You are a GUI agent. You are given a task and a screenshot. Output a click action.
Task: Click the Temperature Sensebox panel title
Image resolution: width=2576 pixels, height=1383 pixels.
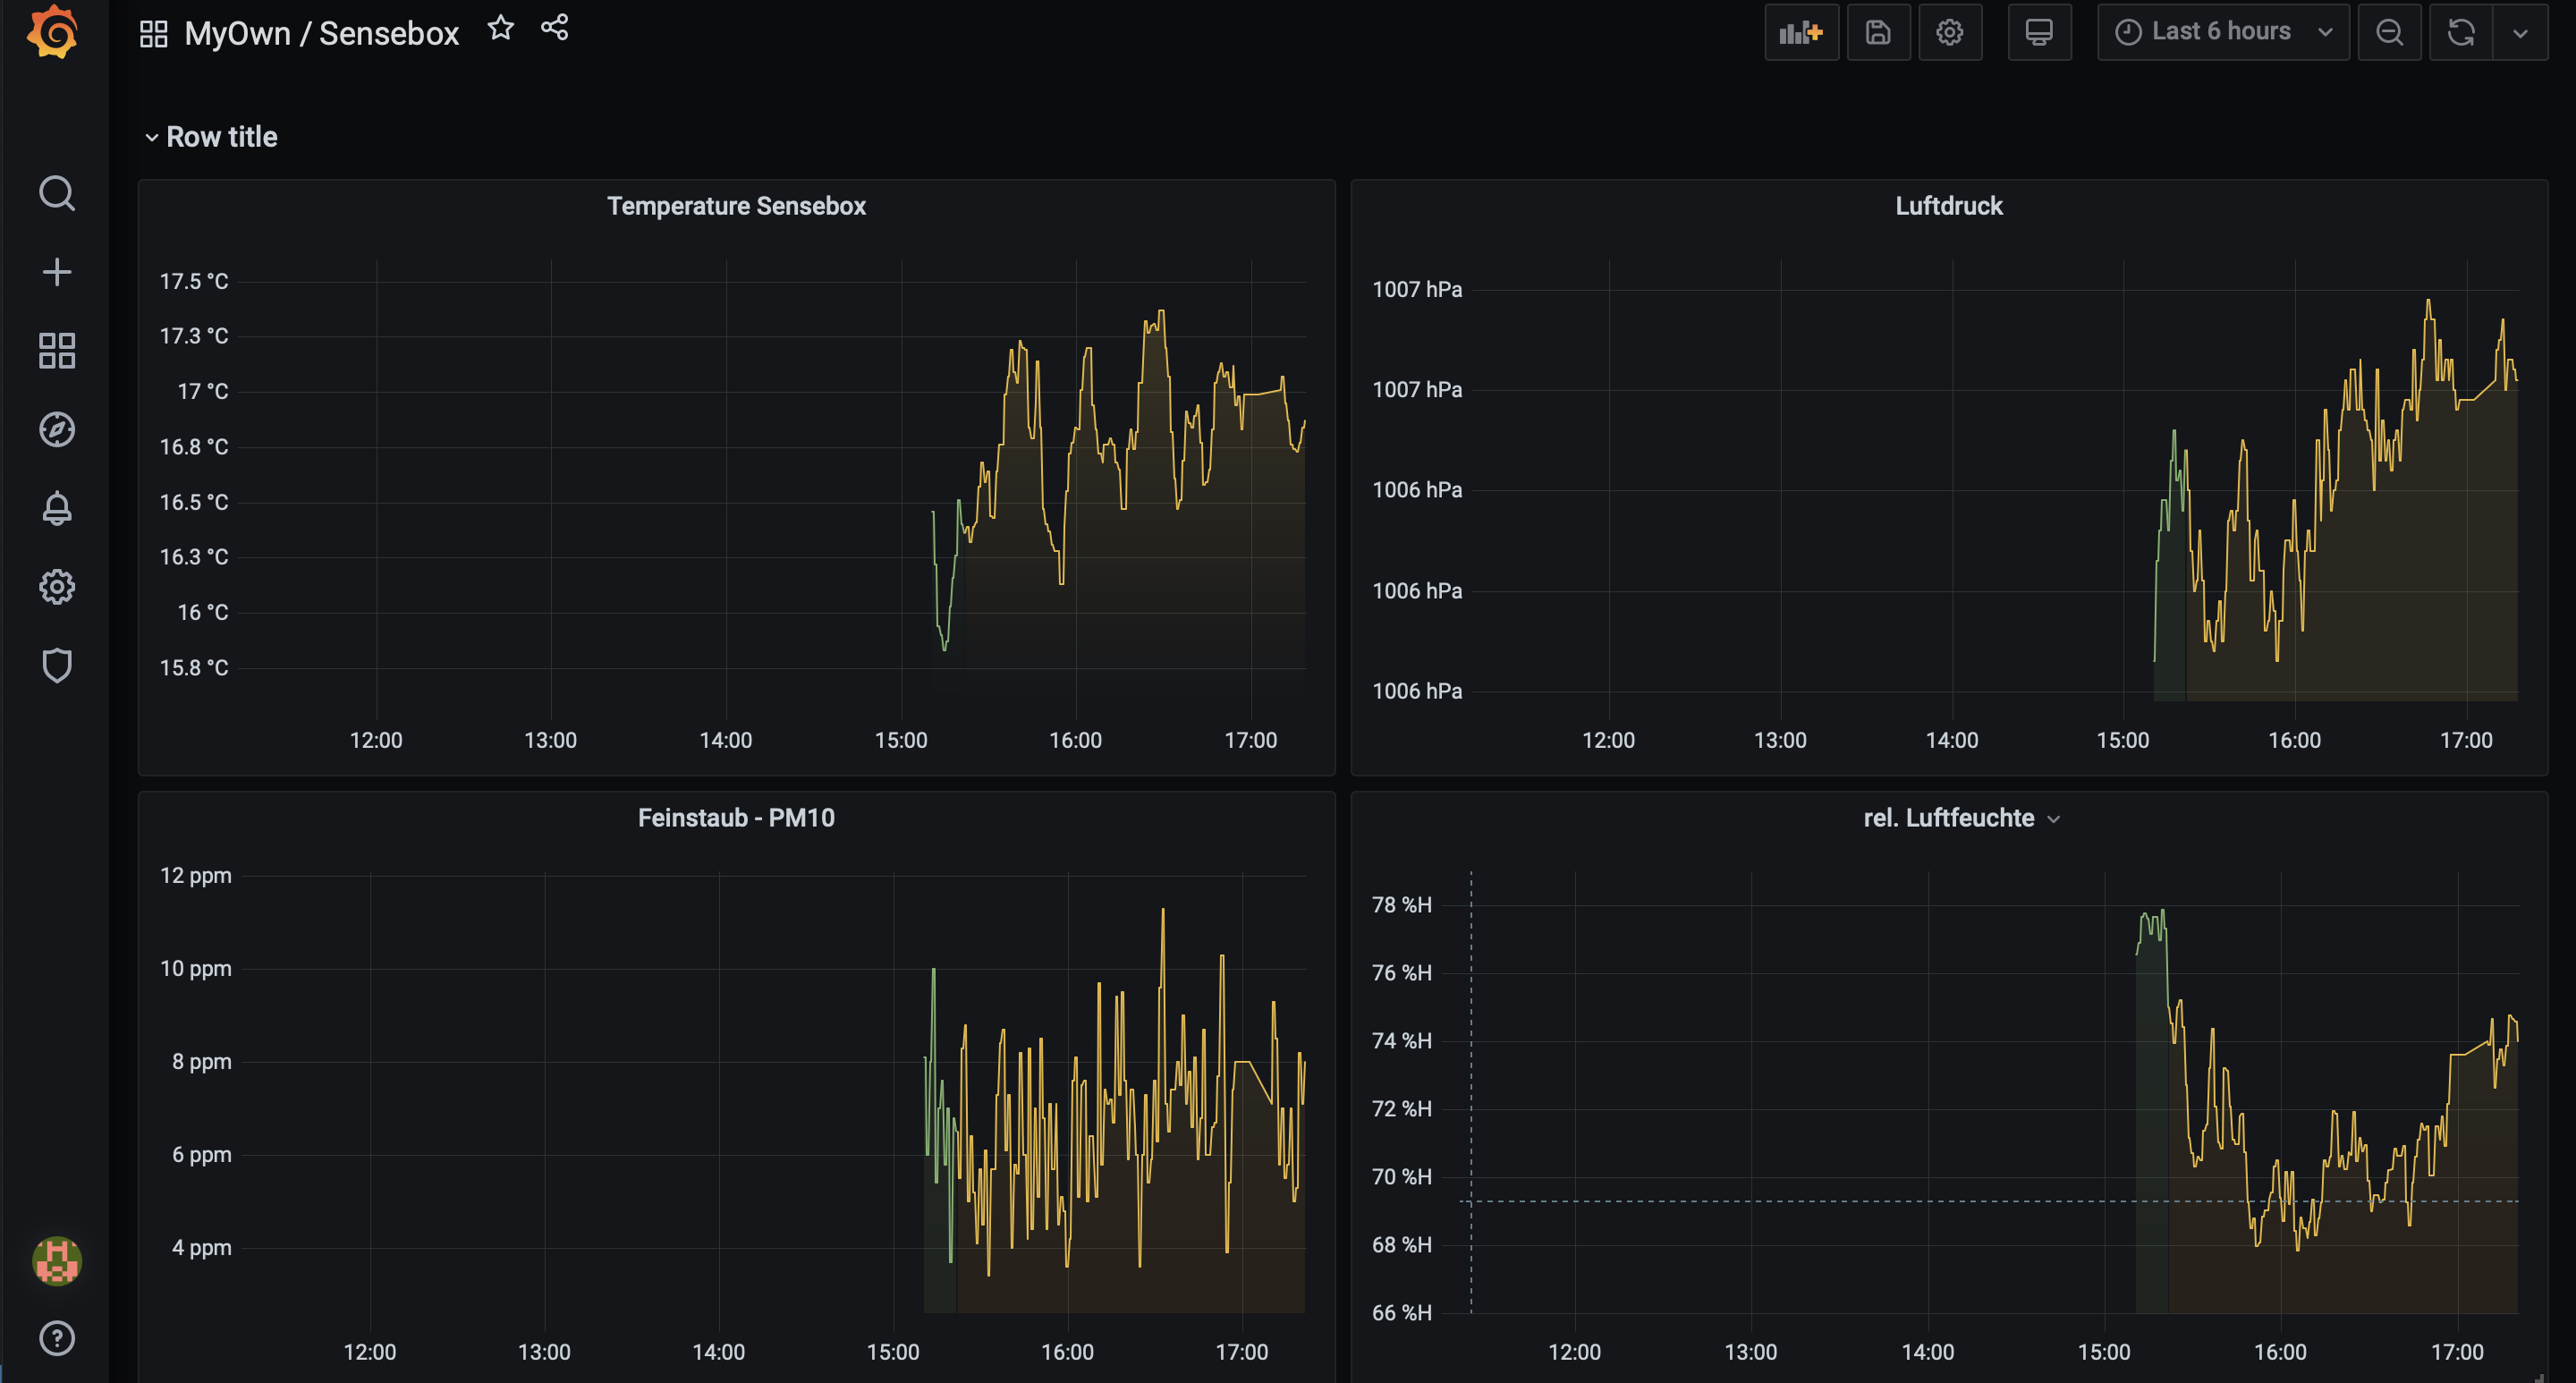click(736, 206)
